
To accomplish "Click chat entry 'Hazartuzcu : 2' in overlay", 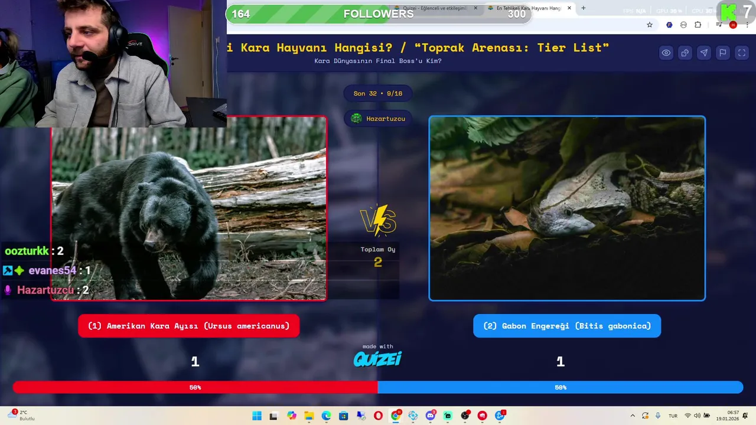I will pyautogui.click(x=47, y=290).
